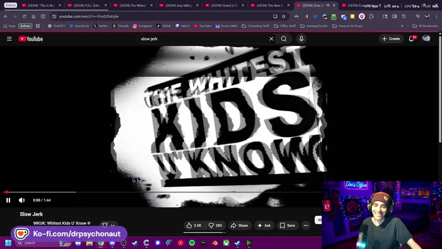Open more video actions three-dot menu
This screenshot has width=442, height=249.
[306, 225]
